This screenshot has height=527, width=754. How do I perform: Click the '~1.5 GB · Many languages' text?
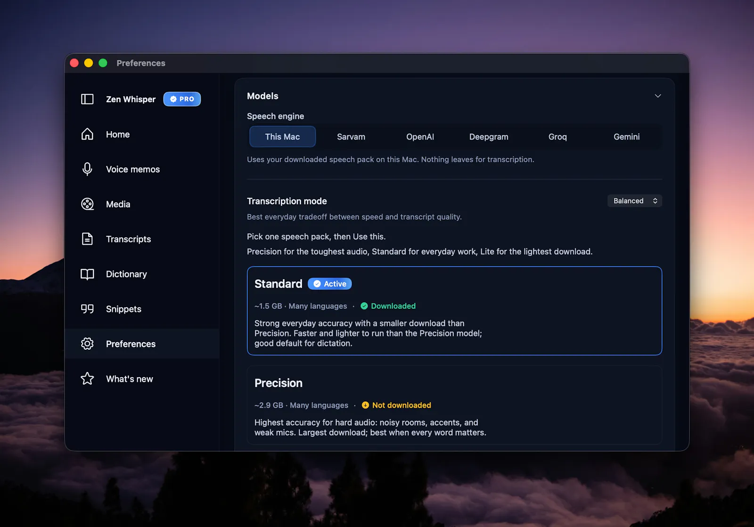point(301,306)
